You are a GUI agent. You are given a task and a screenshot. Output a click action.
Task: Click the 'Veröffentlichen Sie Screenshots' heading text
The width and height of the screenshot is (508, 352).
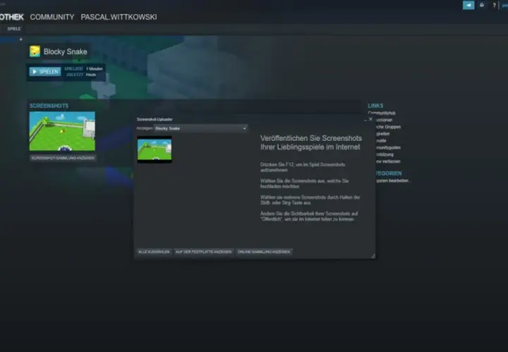pyautogui.click(x=311, y=142)
